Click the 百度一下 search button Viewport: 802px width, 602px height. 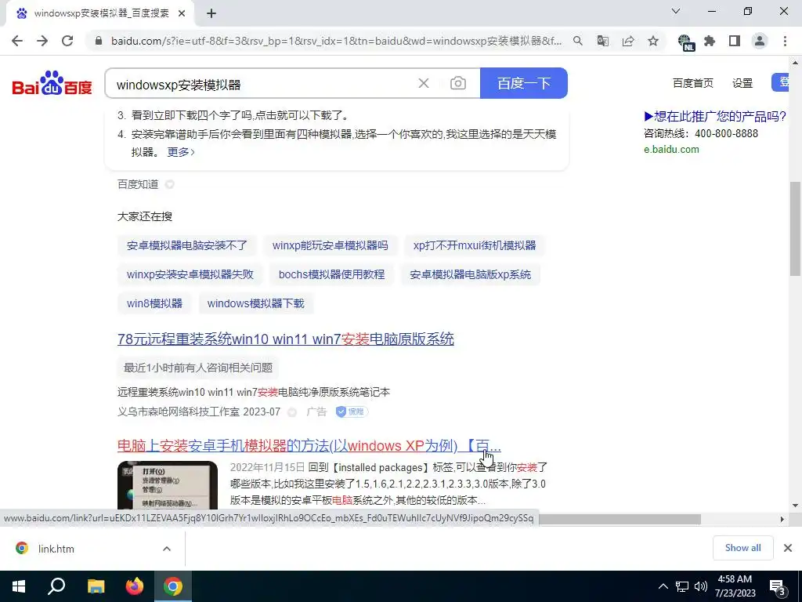[524, 83]
